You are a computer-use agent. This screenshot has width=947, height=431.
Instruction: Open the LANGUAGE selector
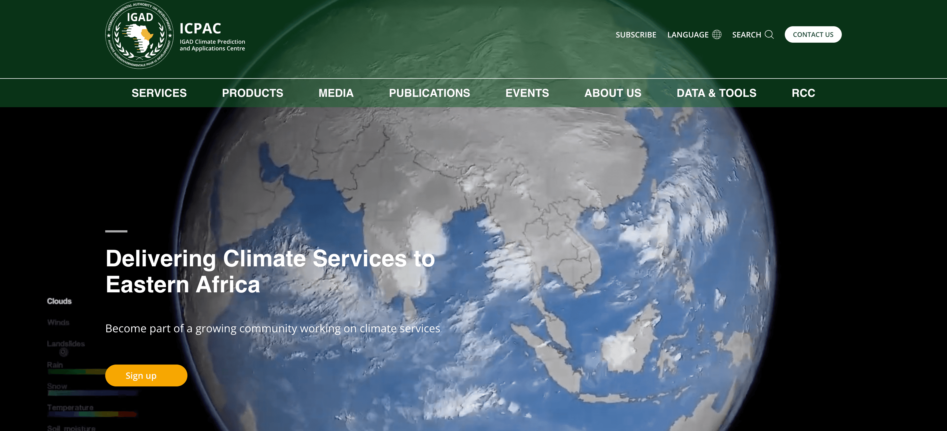694,34
